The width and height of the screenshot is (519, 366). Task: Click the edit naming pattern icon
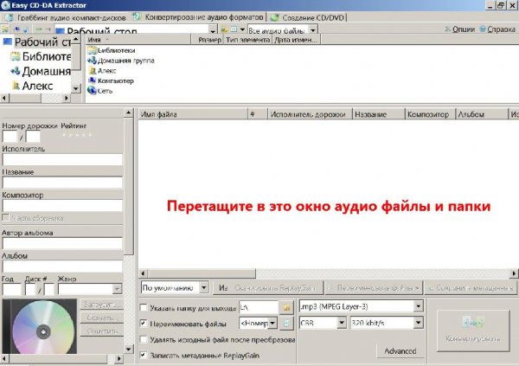coord(286,323)
